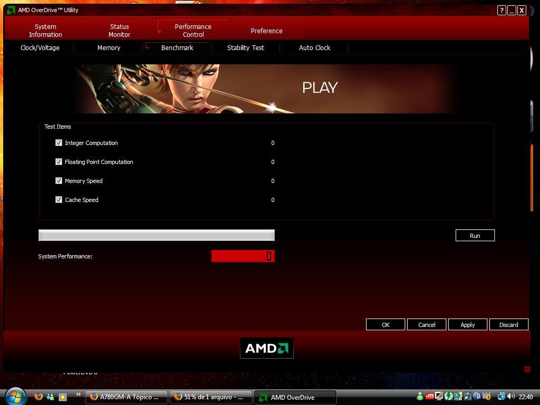Click the Cancel button
540x405 pixels.
(426, 324)
